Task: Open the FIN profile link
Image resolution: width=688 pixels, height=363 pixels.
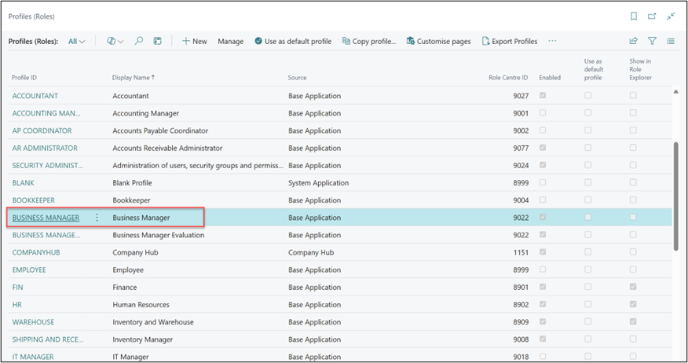Action: [x=17, y=287]
